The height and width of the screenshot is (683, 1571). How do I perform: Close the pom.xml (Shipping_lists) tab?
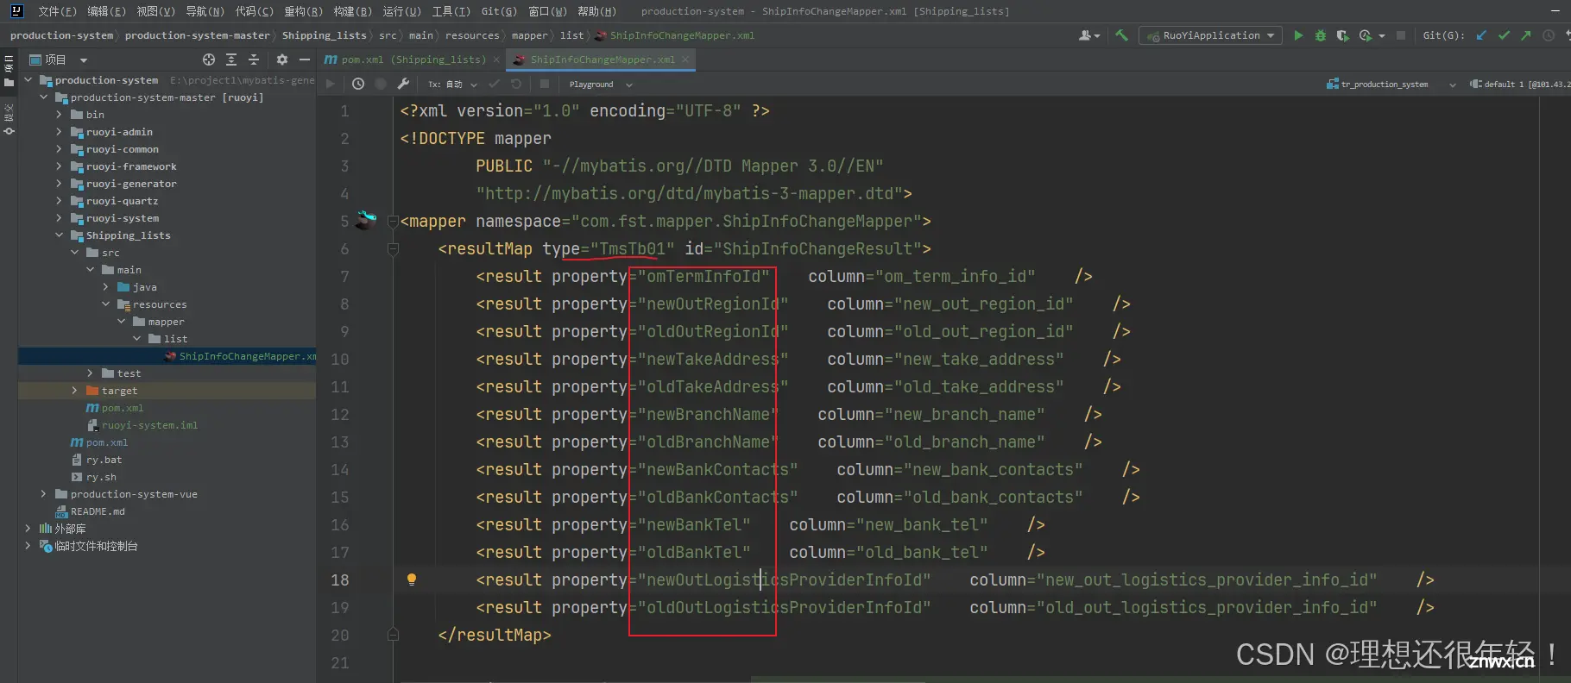coord(496,60)
